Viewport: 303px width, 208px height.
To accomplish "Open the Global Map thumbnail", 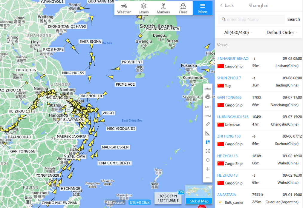I will point(199,194).
